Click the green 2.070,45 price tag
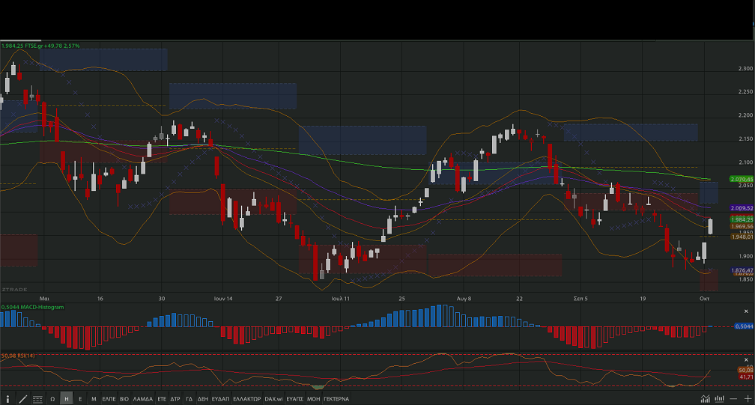 [x=742, y=179]
